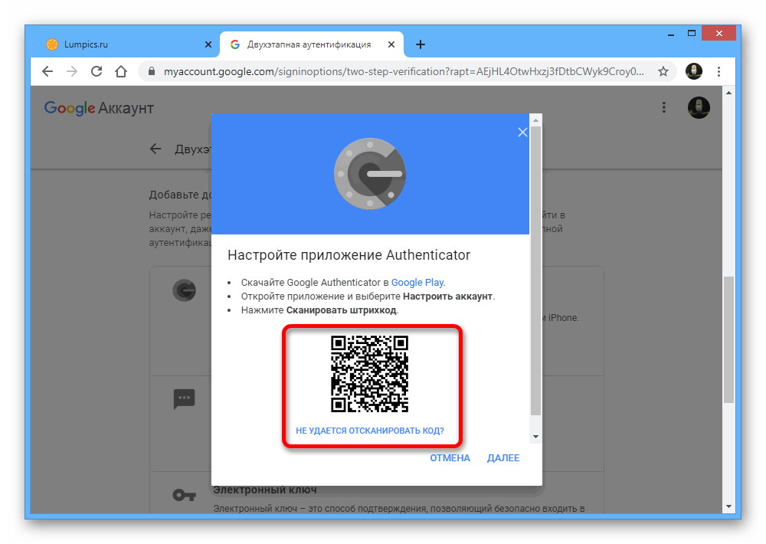Open the Chrome three-dot menu
766x544 pixels.
click(x=719, y=71)
